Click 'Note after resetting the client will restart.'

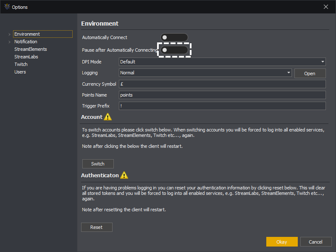tap(124, 210)
